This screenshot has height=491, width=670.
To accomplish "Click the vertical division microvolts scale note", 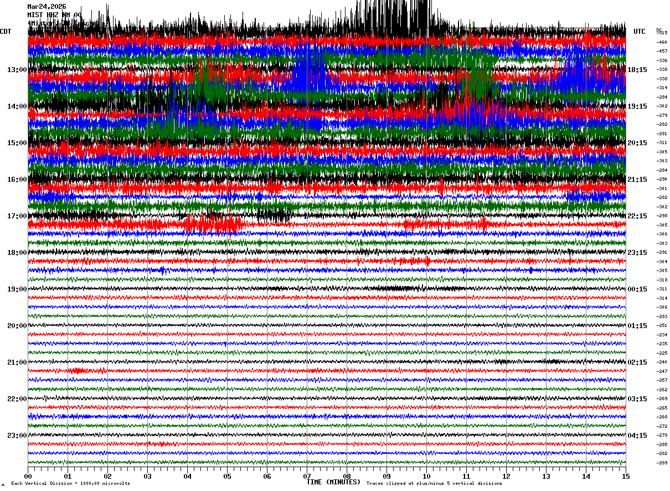I will (70, 483).
